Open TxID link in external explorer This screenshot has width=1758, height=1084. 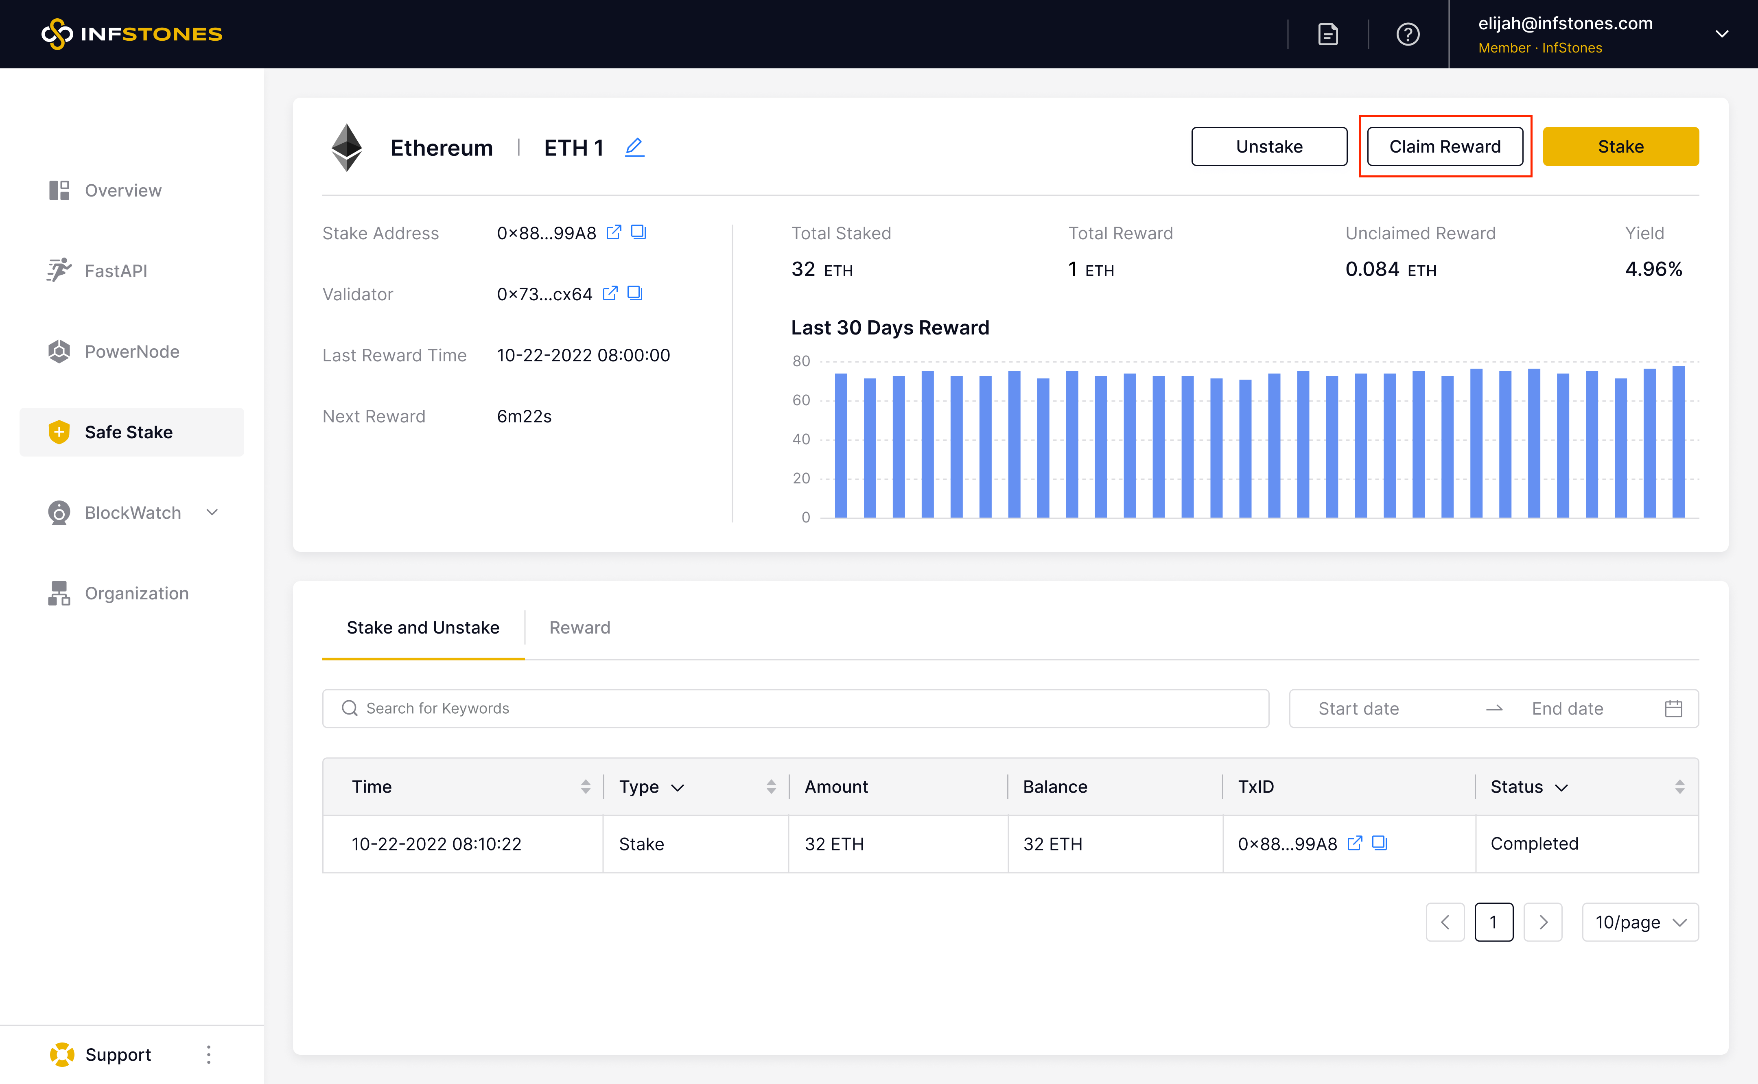(x=1354, y=843)
